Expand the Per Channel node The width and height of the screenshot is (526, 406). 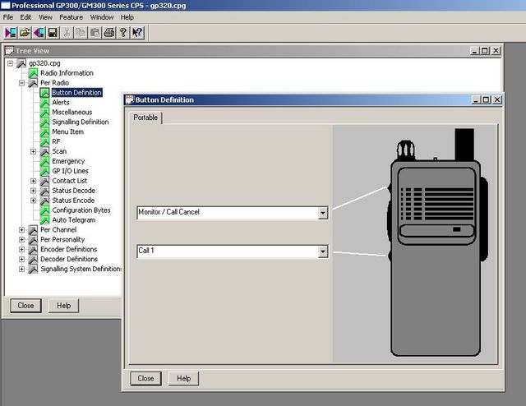click(22, 230)
